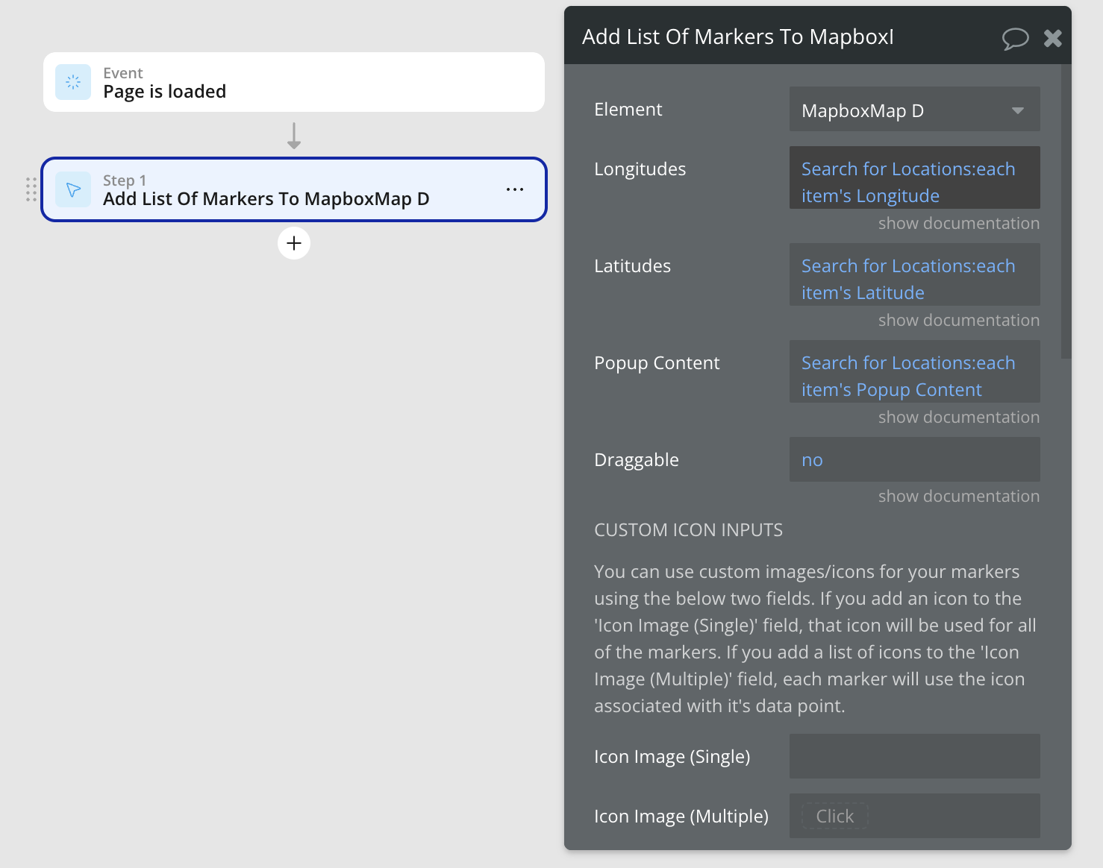Click the Page is loaded event icon
Image resolution: width=1103 pixels, height=868 pixels.
(x=73, y=82)
